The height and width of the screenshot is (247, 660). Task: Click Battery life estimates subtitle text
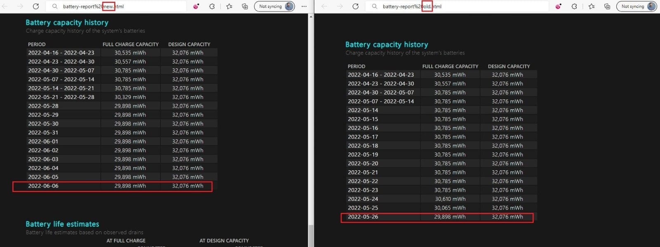pyautogui.click(x=85, y=233)
